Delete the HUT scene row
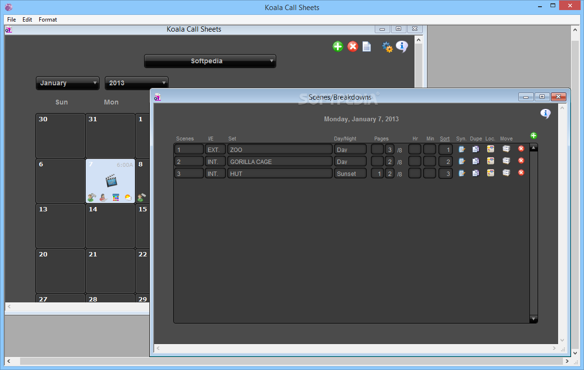 521,173
